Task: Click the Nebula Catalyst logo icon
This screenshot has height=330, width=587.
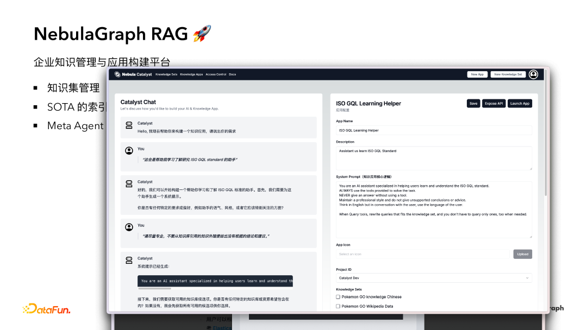Action: (117, 74)
